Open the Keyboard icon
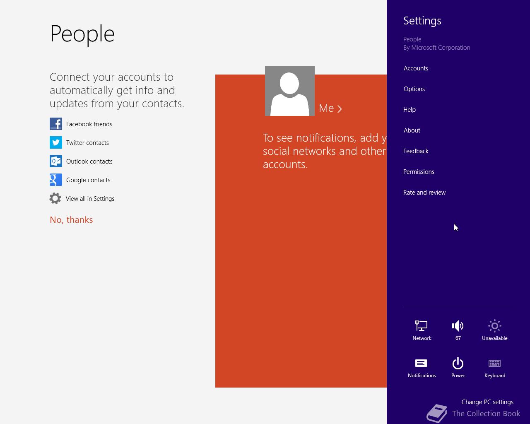Viewport: 530px width, 424px height. point(495,363)
